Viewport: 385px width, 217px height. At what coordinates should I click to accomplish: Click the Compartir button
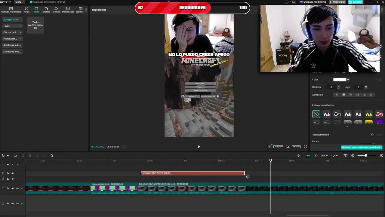[x=337, y=2]
